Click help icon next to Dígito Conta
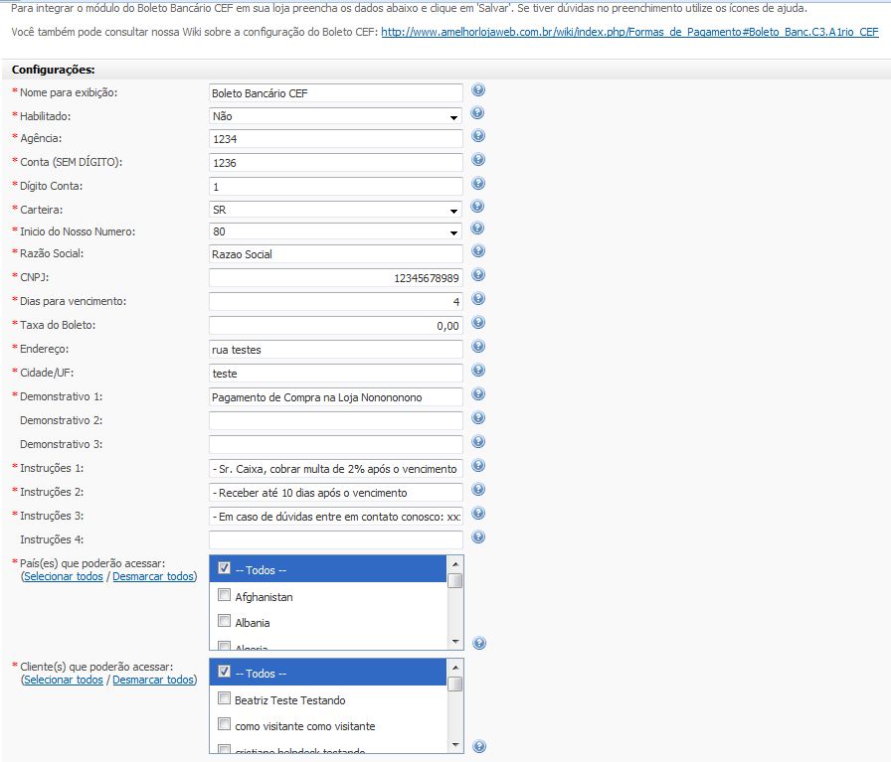This screenshot has height=762, width=891. tap(478, 183)
